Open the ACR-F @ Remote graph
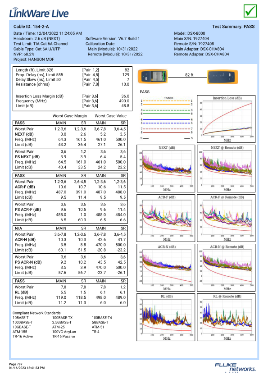This screenshot has height=379, width=268. pos(226,218)
